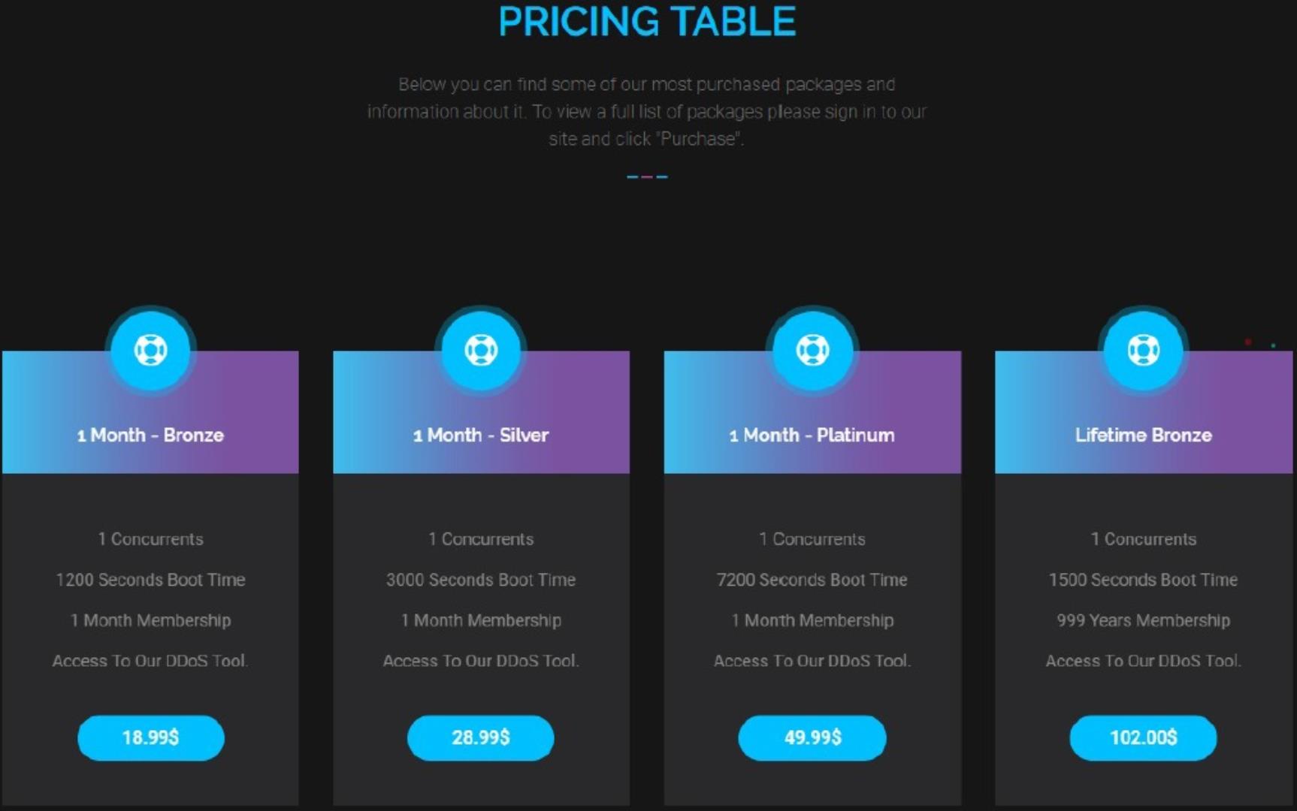
Task: Click the '7200 Seconds Boot Time' line
Action: [812, 580]
